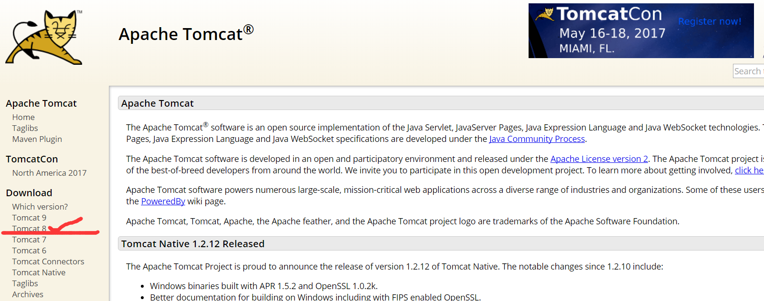Viewport: 764px width, 301px height.
Task: Open the Tomcat Connectors link
Action: click(48, 261)
